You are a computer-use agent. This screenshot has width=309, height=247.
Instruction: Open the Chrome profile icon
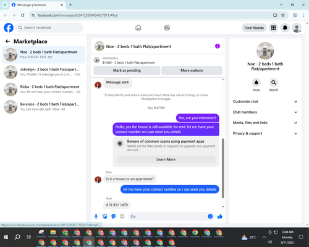(x=295, y=15)
